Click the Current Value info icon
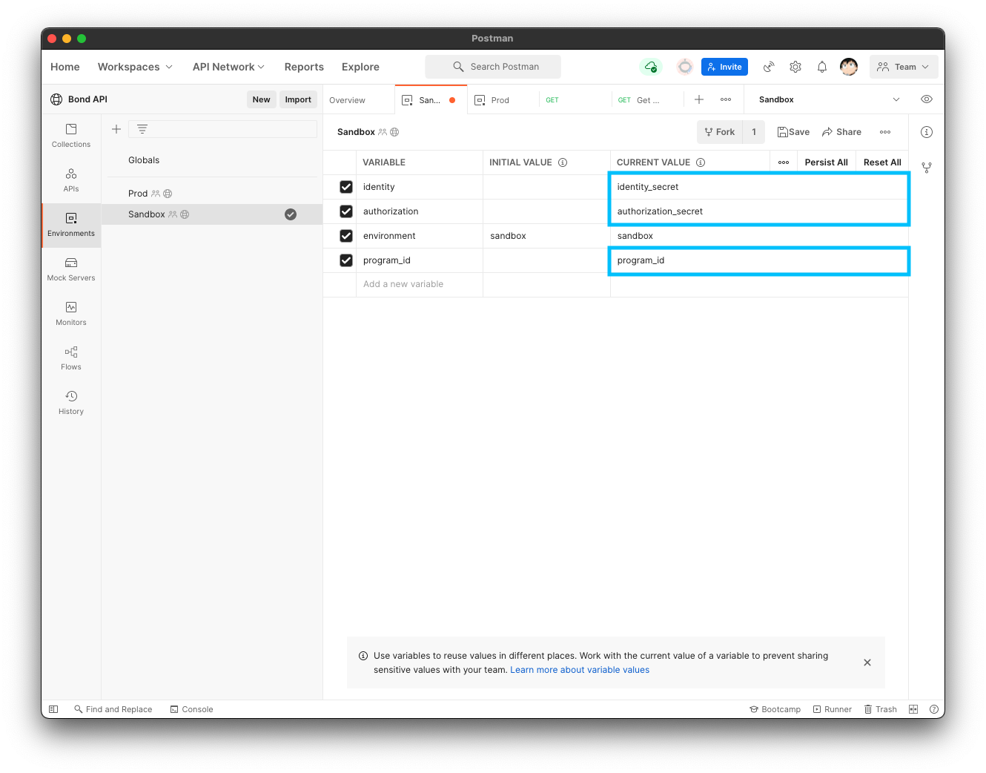986x773 pixels. click(x=701, y=162)
